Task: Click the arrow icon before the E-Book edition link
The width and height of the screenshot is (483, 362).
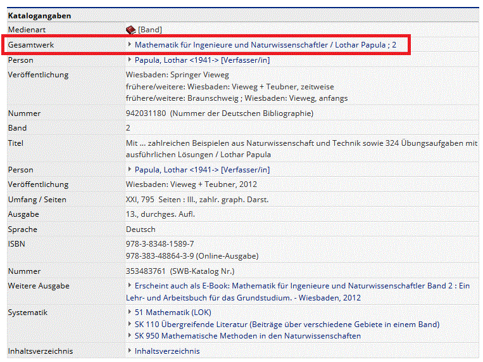Action: tap(130, 286)
